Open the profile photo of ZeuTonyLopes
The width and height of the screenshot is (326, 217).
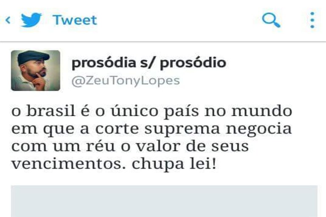pyautogui.click(x=36, y=70)
